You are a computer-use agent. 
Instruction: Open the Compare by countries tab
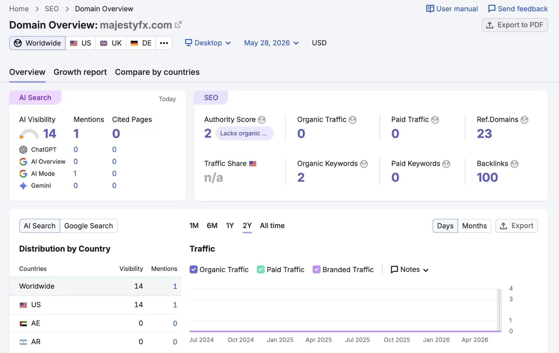tap(157, 72)
